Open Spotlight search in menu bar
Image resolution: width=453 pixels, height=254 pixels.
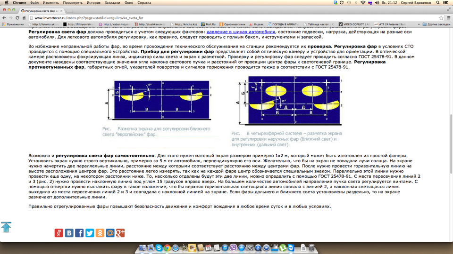point(438,3)
